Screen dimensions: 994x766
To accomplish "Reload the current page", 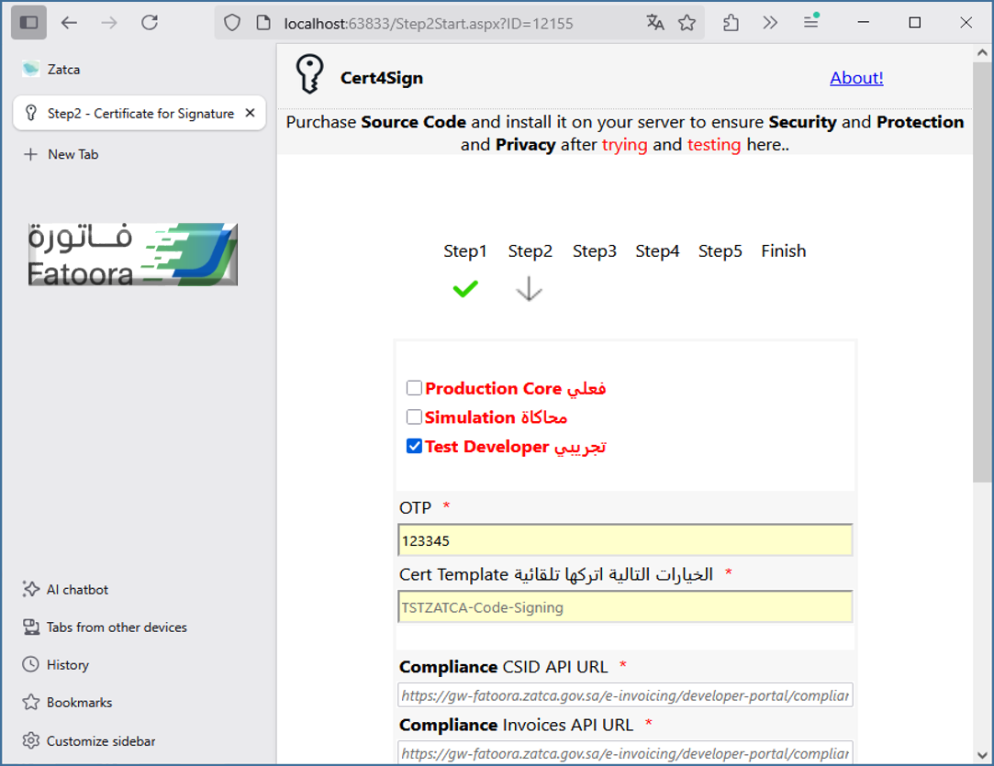I will [150, 23].
